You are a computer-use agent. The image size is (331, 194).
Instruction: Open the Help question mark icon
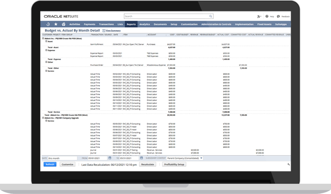pyautogui.click(x=267, y=17)
